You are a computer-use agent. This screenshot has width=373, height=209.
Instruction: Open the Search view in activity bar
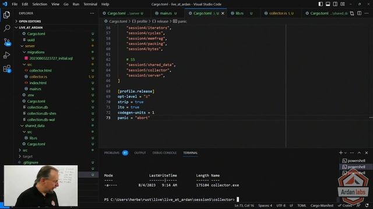(6, 28)
